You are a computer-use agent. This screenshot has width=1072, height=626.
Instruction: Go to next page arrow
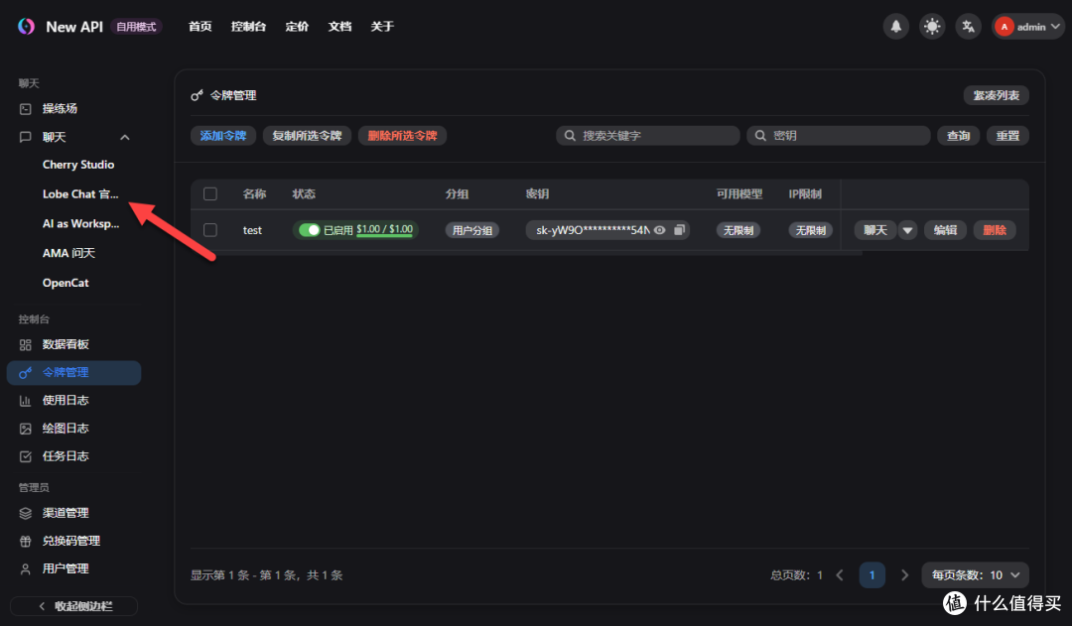point(904,575)
